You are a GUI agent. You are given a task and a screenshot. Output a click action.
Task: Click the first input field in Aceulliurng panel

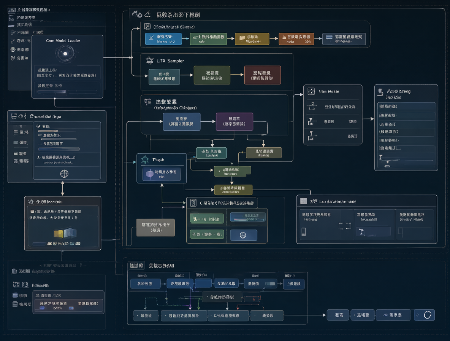[406, 107]
